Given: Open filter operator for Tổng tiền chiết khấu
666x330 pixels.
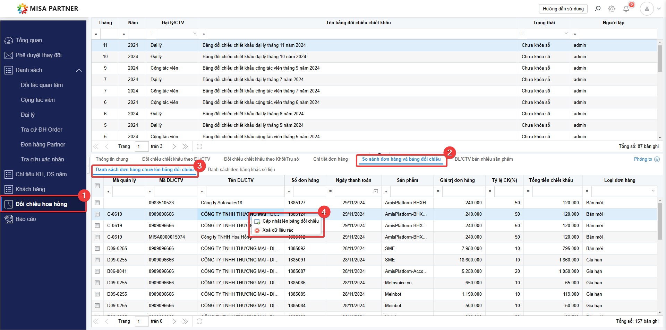Looking at the screenshot, I should [x=528, y=191].
